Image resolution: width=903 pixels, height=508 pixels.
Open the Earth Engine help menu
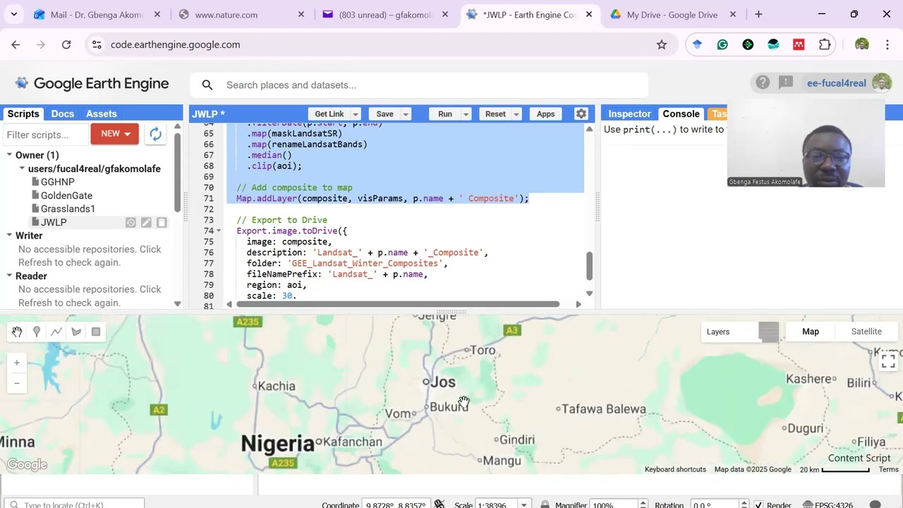point(763,83)
